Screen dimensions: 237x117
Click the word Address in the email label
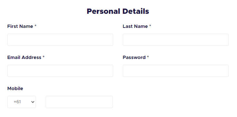pyautogui.click(x=32, y=57)
